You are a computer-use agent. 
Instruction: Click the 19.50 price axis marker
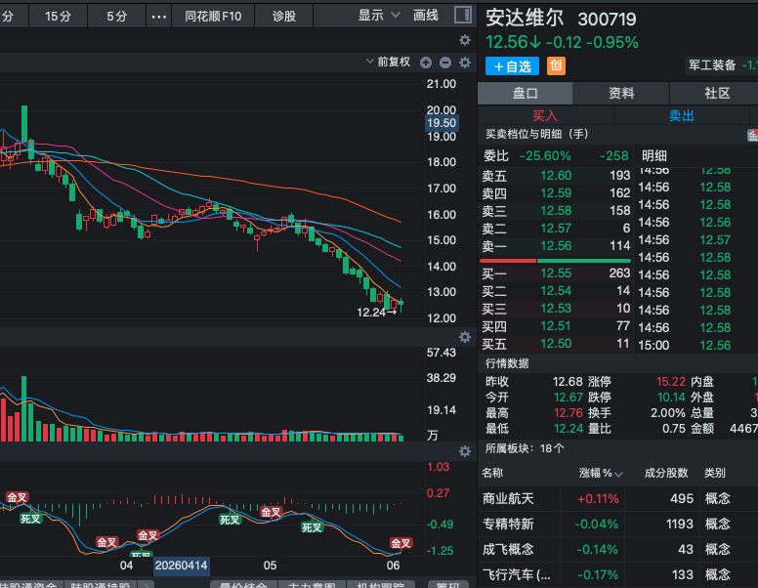pyautogui.click(x=442, y=123)
